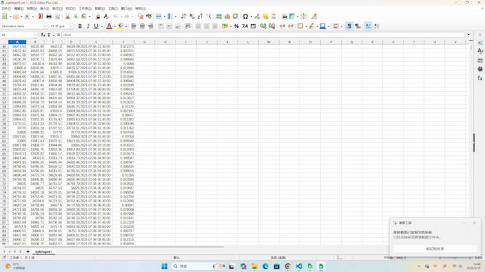Viewport: 485px width, 272px height.
Task: Add a new sheet with plus
Action: pyautogui.click(x=28, y=251)
